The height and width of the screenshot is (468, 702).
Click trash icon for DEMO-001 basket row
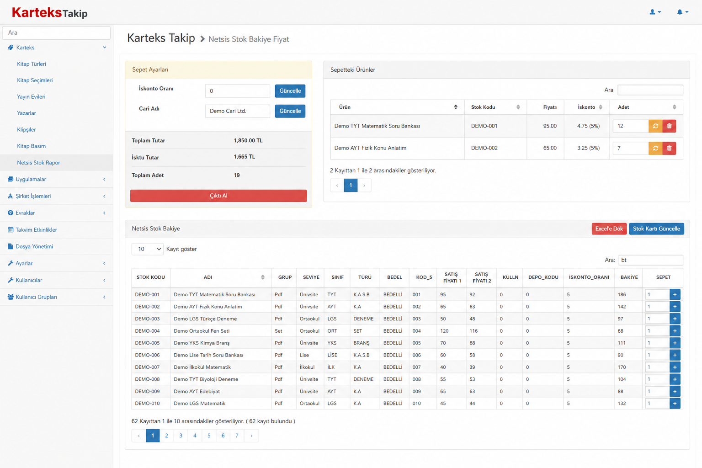(669, 126)
